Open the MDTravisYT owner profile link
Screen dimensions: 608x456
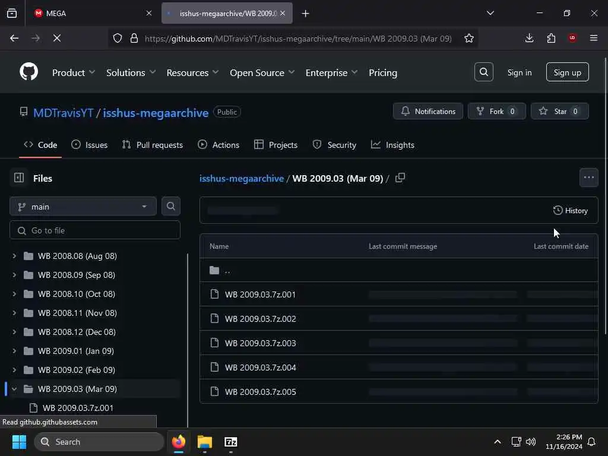click(x=63, y=113)
